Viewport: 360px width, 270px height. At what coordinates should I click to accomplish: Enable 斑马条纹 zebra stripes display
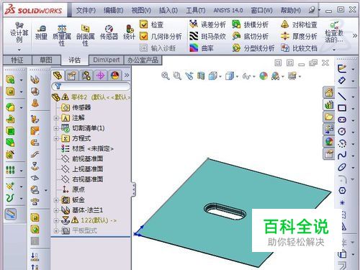pos(207,36)
